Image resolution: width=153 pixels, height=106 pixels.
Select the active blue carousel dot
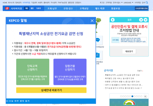tap(132, 96)
